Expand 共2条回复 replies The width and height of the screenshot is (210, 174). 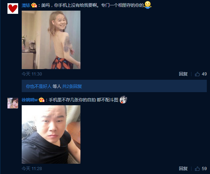point(72,86)
